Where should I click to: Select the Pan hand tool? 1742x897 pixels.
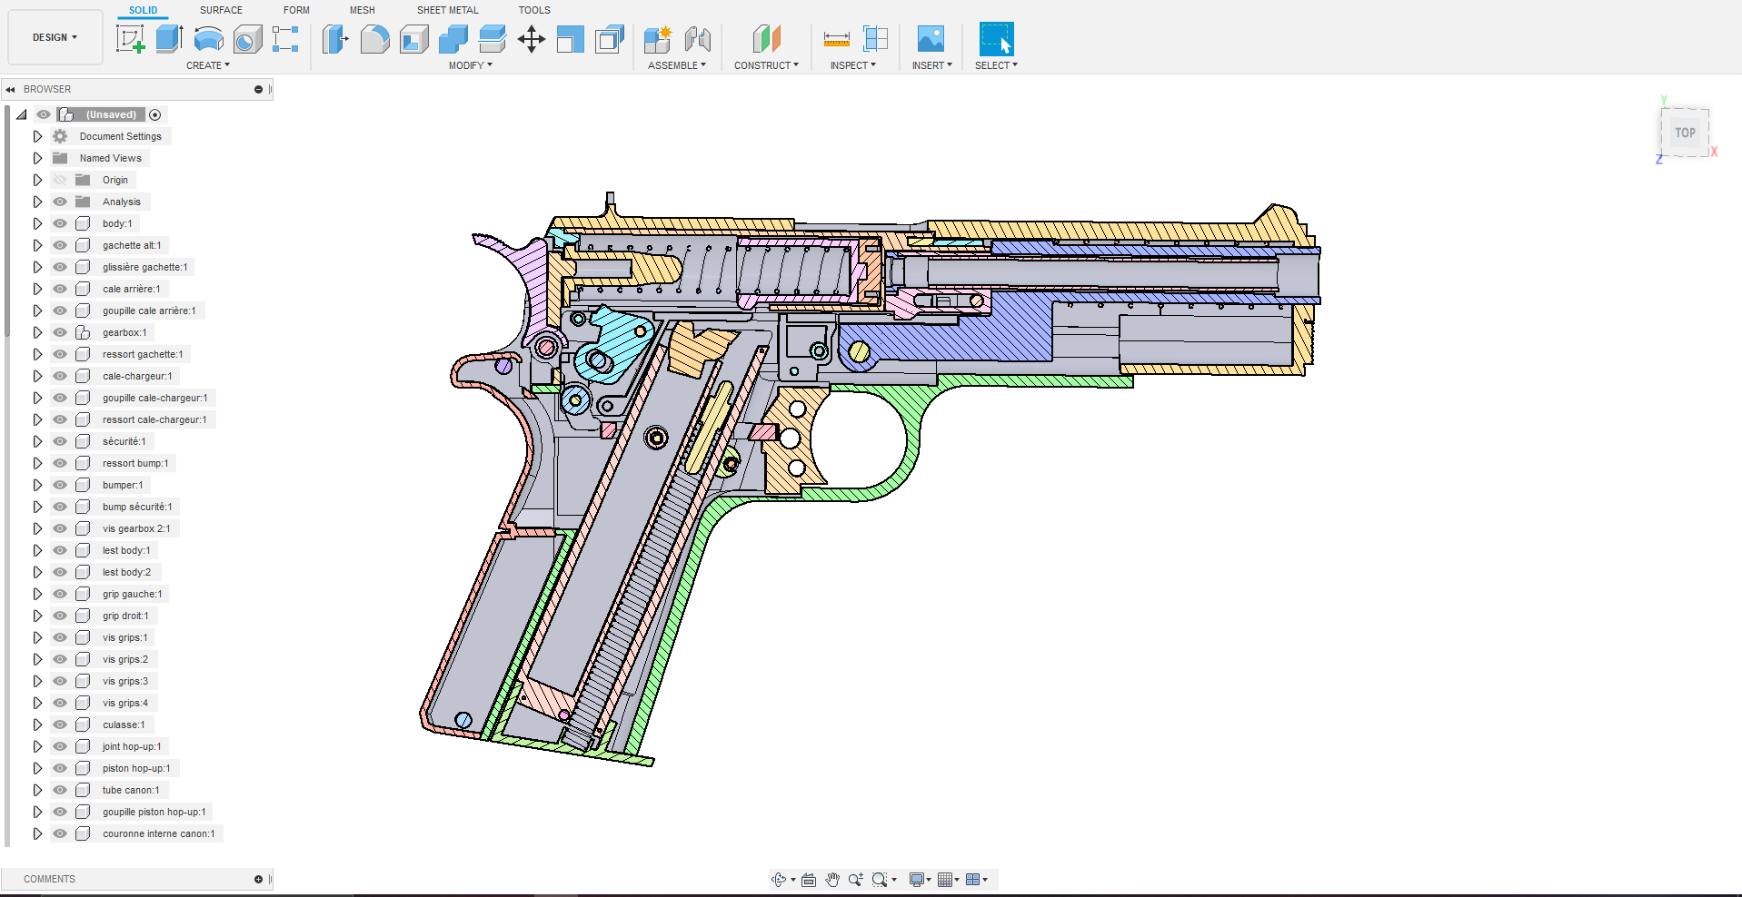pyautogui.click(x=832, y=879)
